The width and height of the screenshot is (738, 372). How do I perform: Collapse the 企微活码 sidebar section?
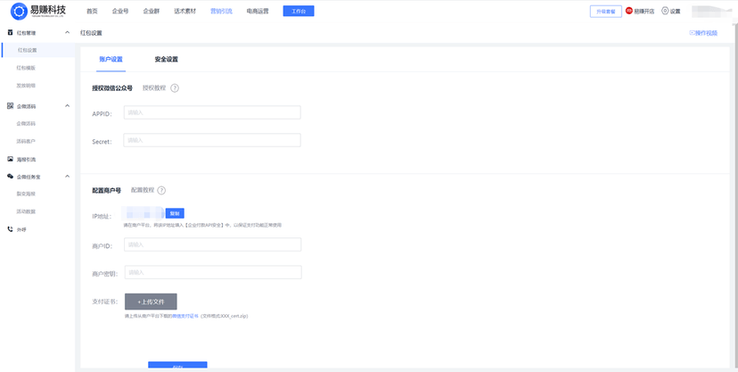coord(68,106)
